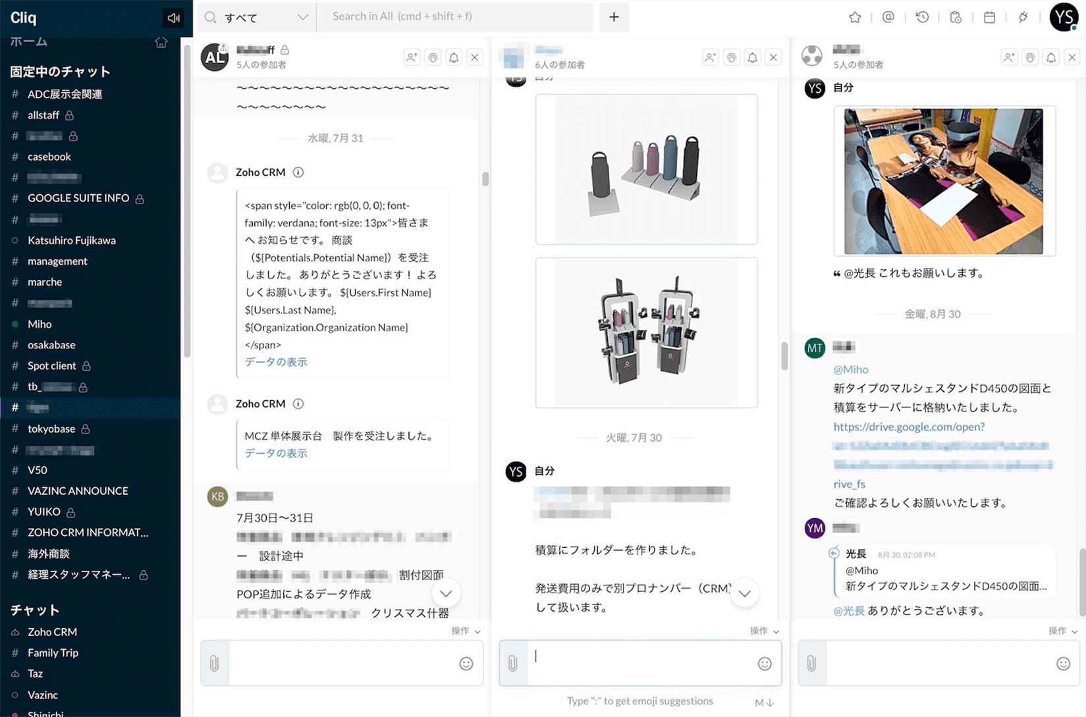Open the search scope dropdown すべて
The width and height of the screenshot is (1086, 717).
point(257,17)
